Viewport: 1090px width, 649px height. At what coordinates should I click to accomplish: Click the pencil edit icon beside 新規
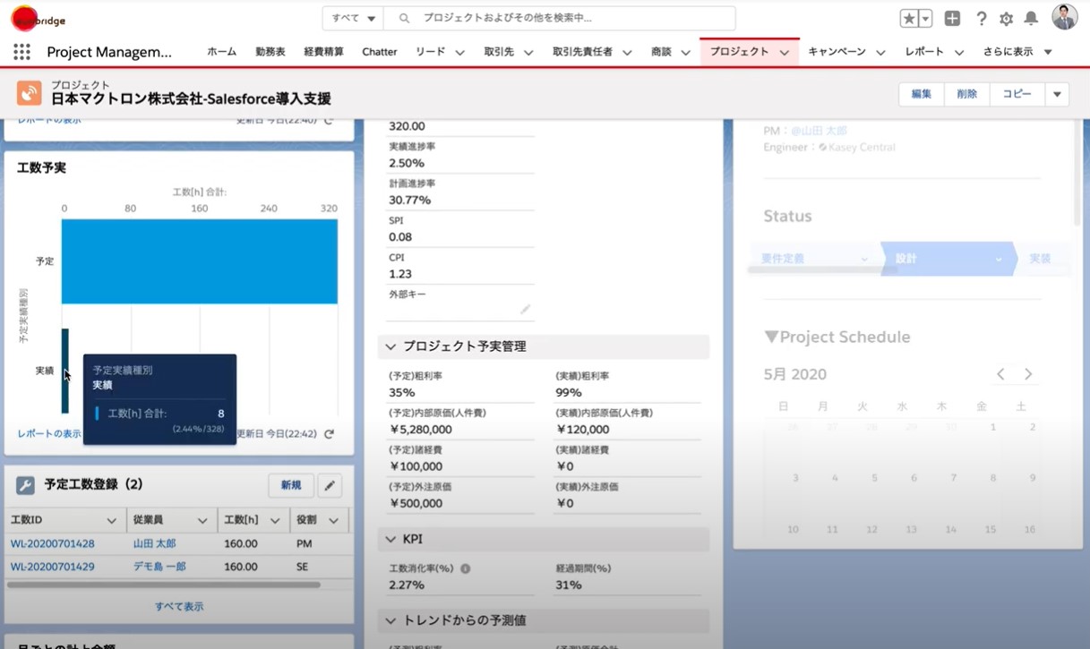pyautogui.click(x=330, y=485)
